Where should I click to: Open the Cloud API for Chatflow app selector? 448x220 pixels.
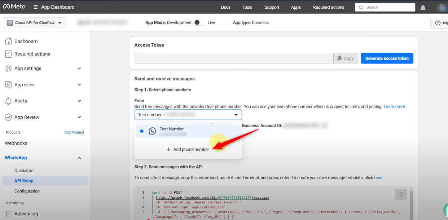point(35,23)
